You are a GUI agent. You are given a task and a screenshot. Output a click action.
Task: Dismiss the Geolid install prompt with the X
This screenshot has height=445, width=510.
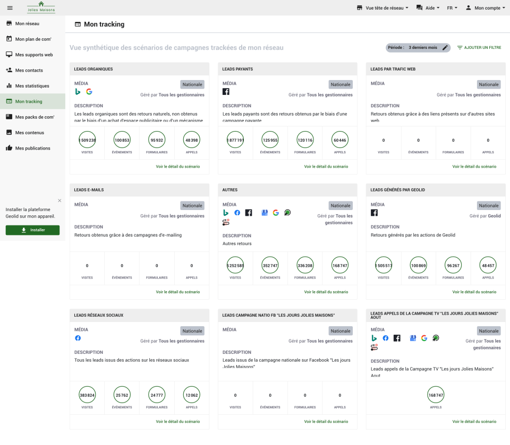pyautogui.click(x=59, y=200)
